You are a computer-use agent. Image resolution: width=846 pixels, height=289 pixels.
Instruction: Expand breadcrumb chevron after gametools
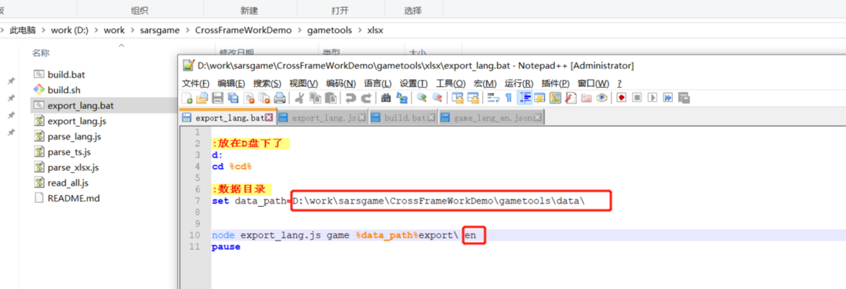pyautogui.click(x=359, y=31)
